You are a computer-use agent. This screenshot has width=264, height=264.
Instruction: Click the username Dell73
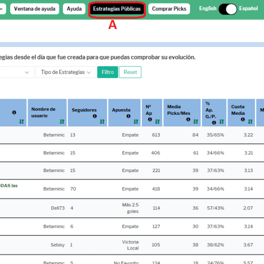58,208
